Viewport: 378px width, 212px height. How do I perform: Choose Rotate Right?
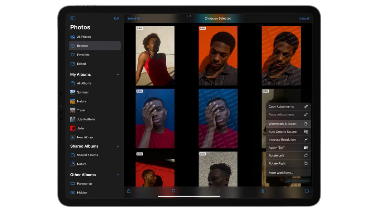coord(288,163)
